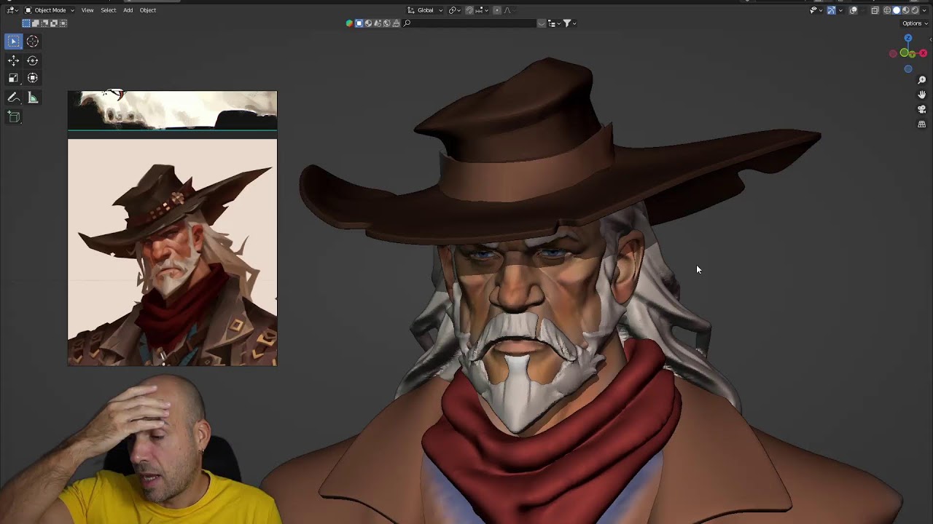
Task: Set selection mode to intersect
Action: (63, 23)
